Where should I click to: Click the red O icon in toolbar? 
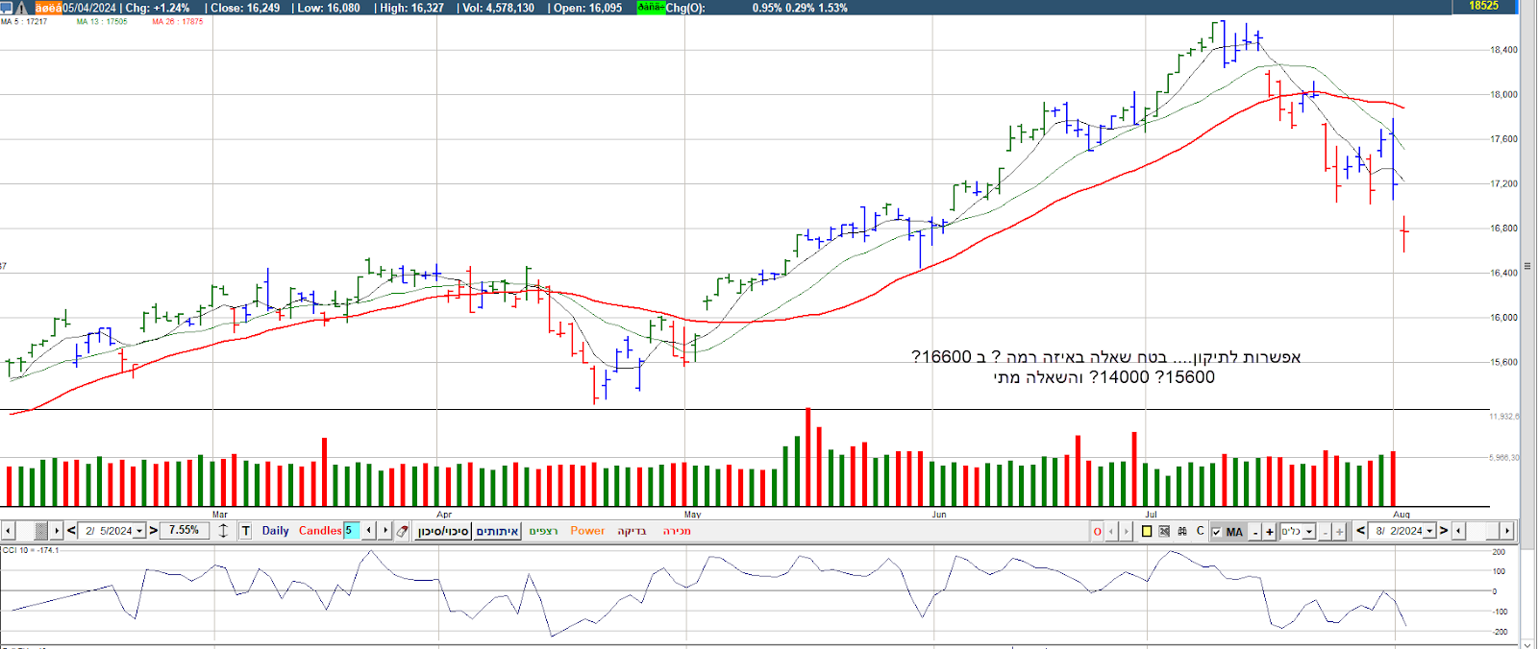tap(1097, 532)
